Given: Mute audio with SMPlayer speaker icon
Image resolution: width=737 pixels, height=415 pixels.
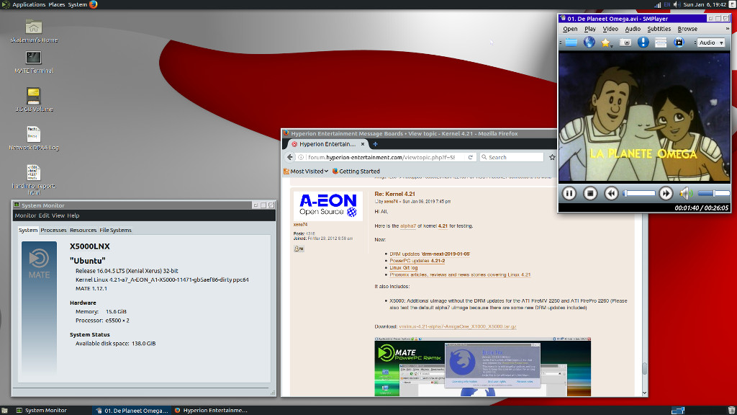Looking at the screenshot, I should coord(686,193).
